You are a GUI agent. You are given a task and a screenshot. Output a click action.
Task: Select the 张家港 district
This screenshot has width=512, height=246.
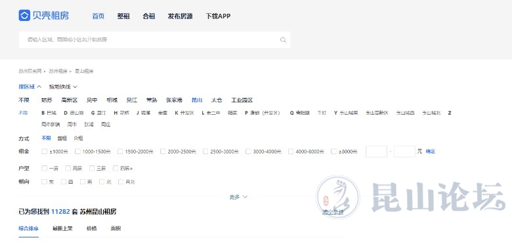coord(174,100)
